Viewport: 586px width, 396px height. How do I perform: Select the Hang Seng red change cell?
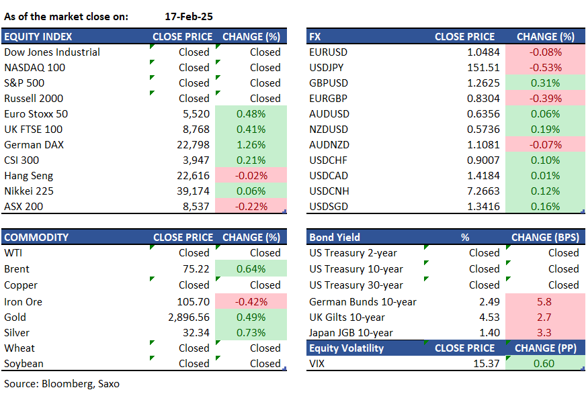[x=251, y=176]
